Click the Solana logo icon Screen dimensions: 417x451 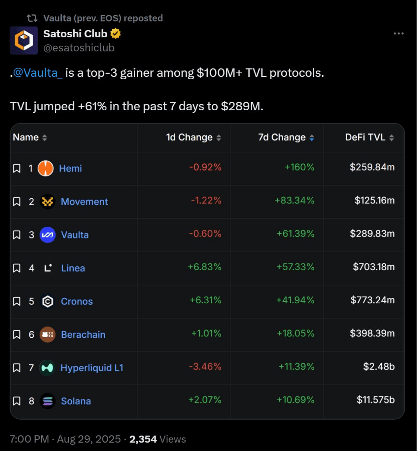coord(48,401)
